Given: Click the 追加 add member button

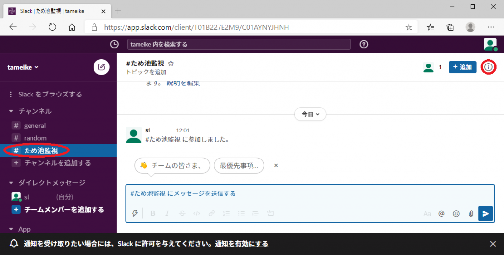Looking at the screenshot, I should coord(462,67).
